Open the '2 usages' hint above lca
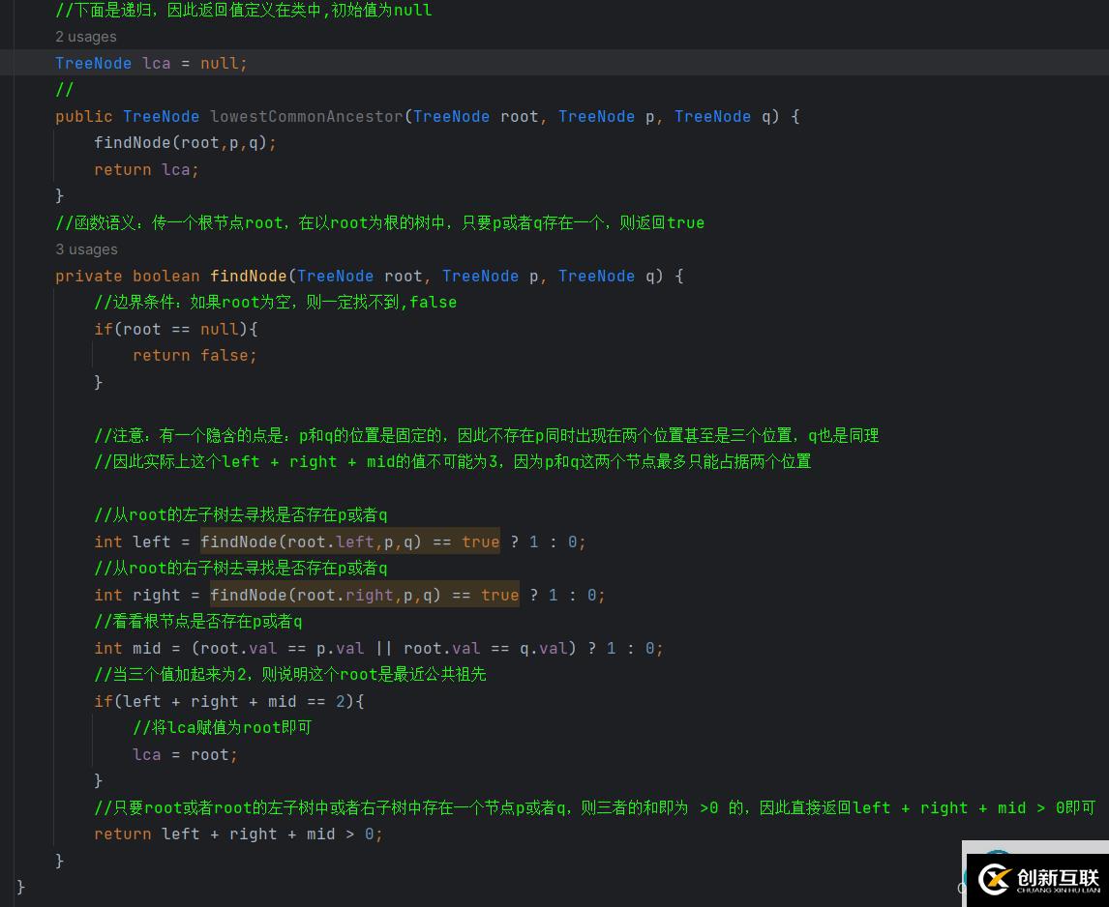This screenshot has width=1109, height=907. [85, 37]
